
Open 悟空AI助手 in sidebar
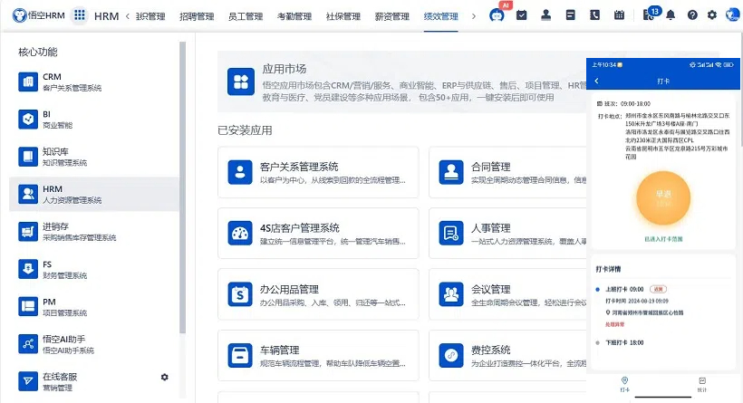tap(94, 344)
